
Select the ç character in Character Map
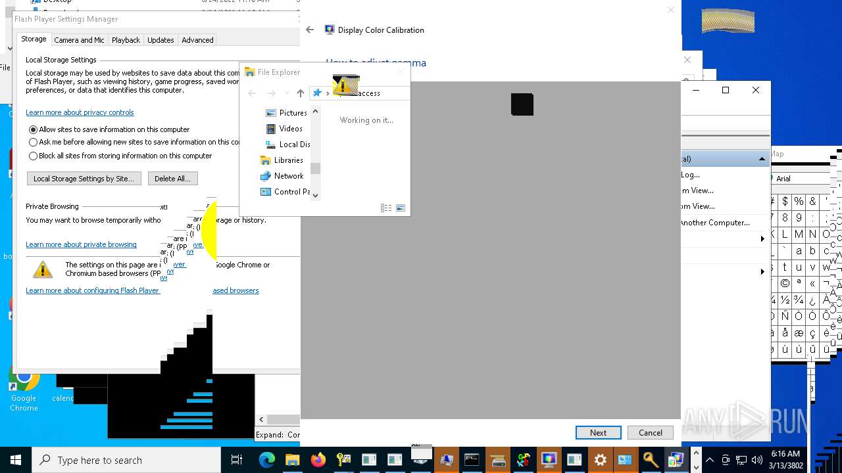pos(812,333)
